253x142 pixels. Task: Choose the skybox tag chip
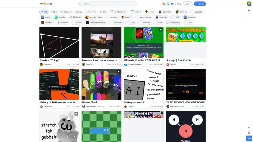[136, 12]
